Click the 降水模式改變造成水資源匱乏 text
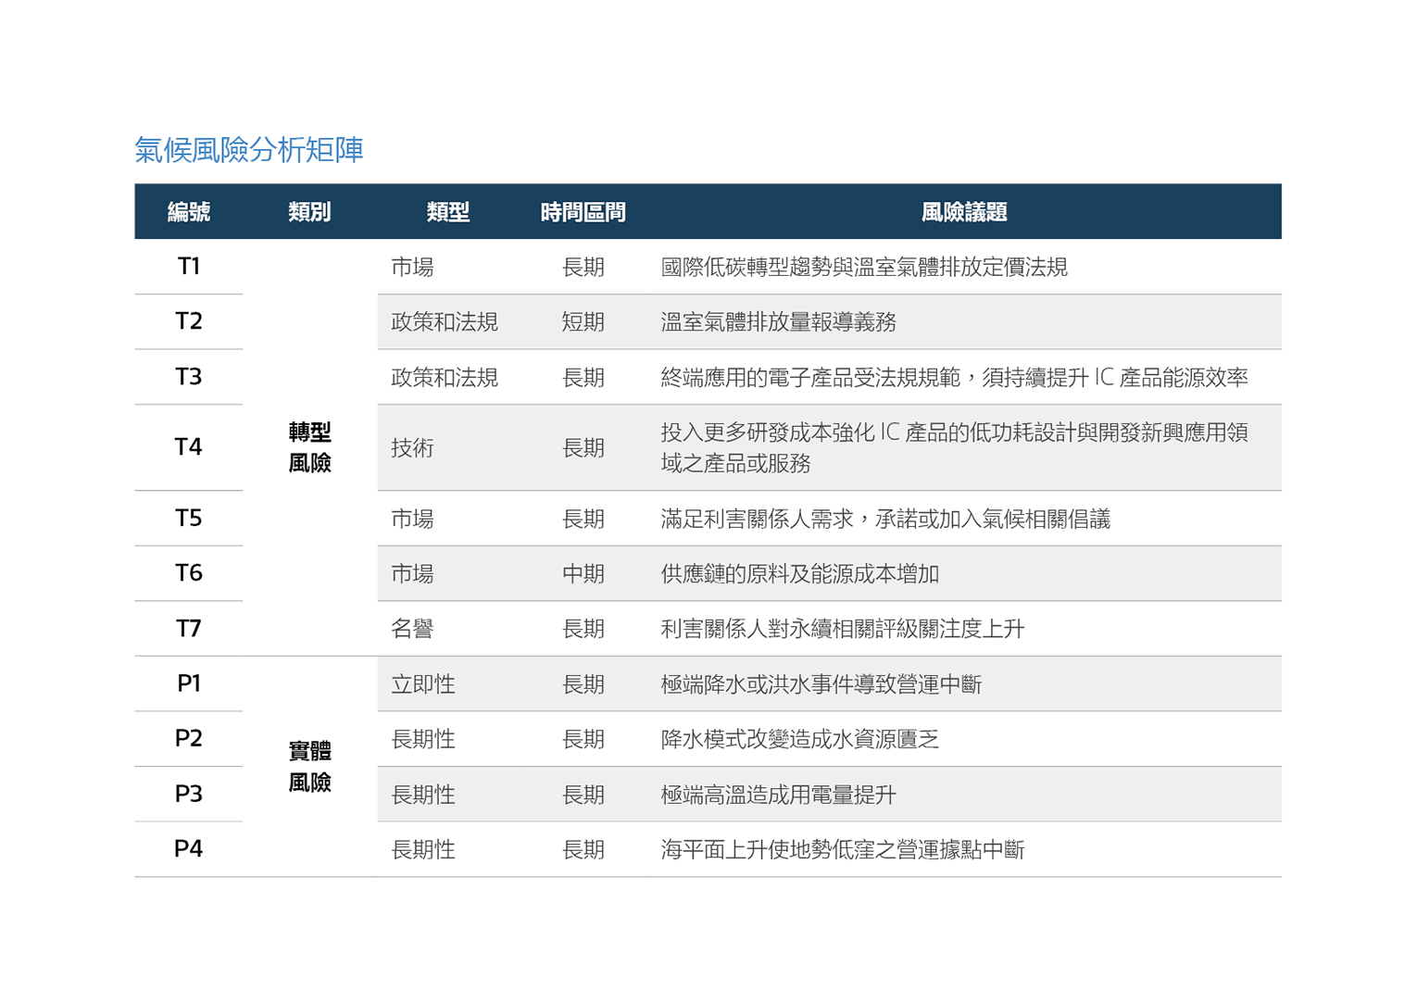Image resolution: width=1417 pixels, height=1002 pixels. point(799,740)
